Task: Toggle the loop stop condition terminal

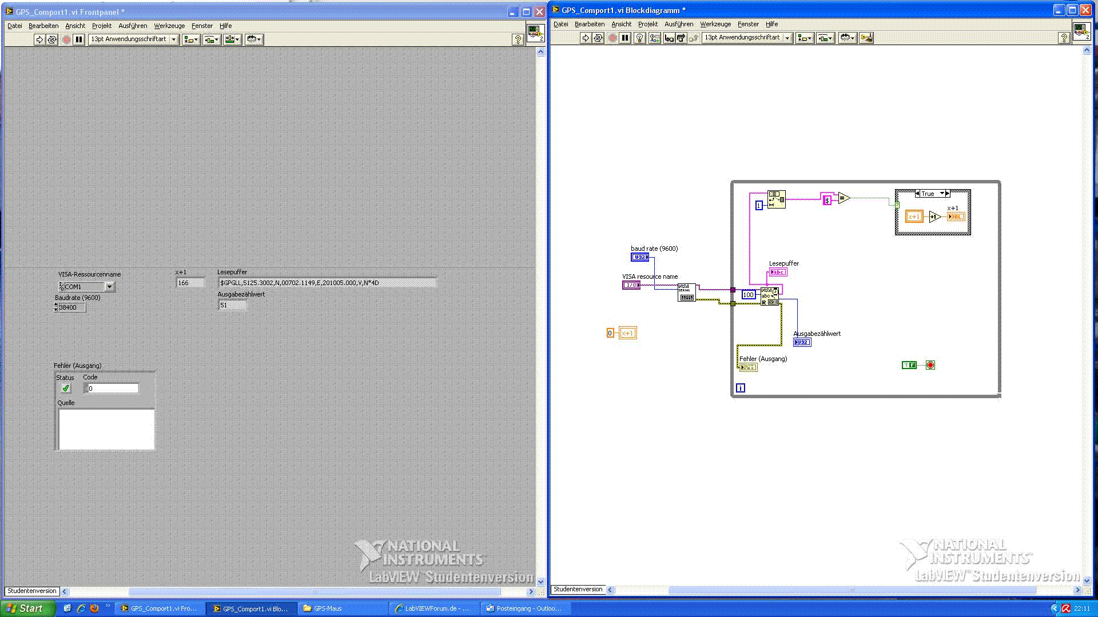Action: (x=930, y=365)
